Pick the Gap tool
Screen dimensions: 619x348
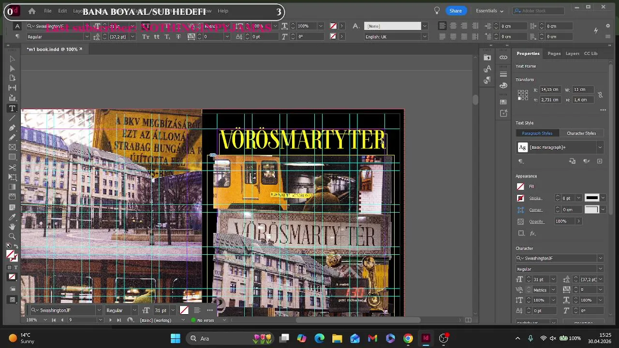(x=12, y=88)
